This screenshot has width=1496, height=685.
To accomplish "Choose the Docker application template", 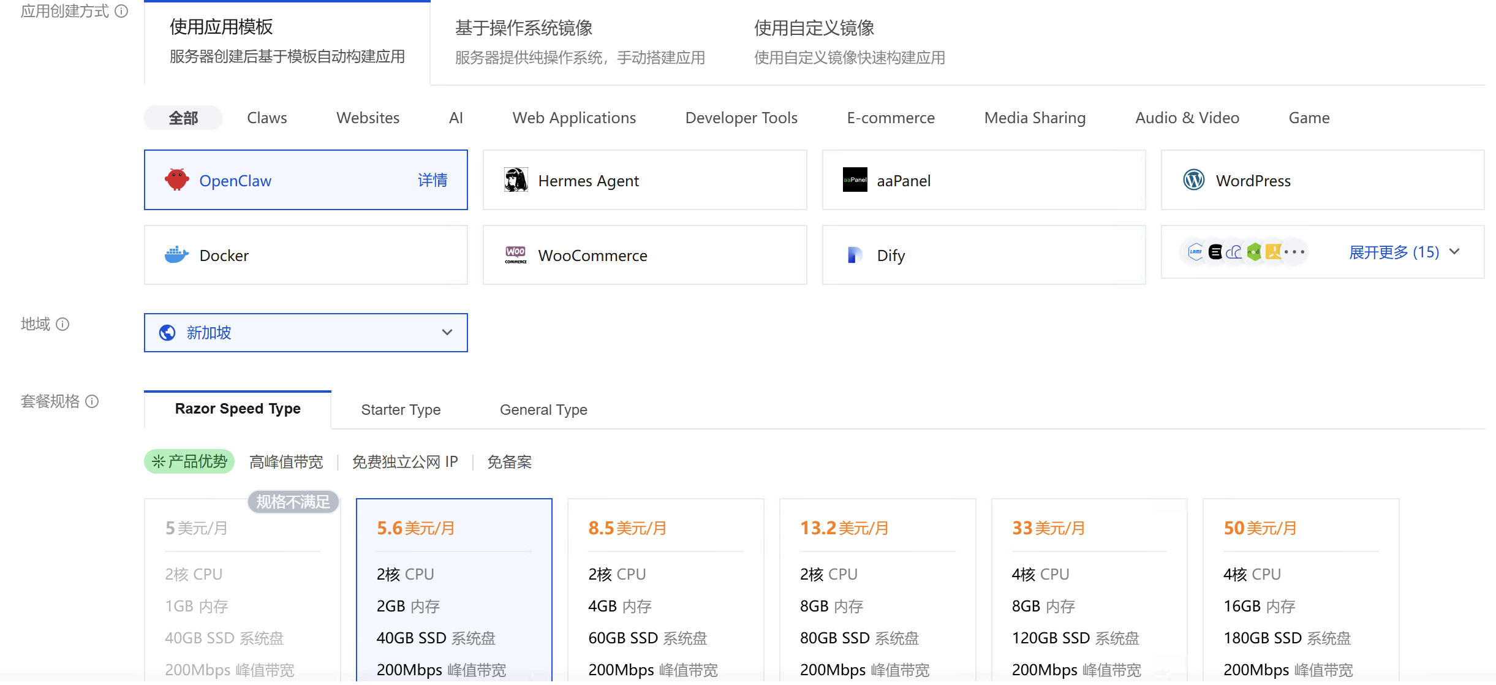I will tap(306, 255).
